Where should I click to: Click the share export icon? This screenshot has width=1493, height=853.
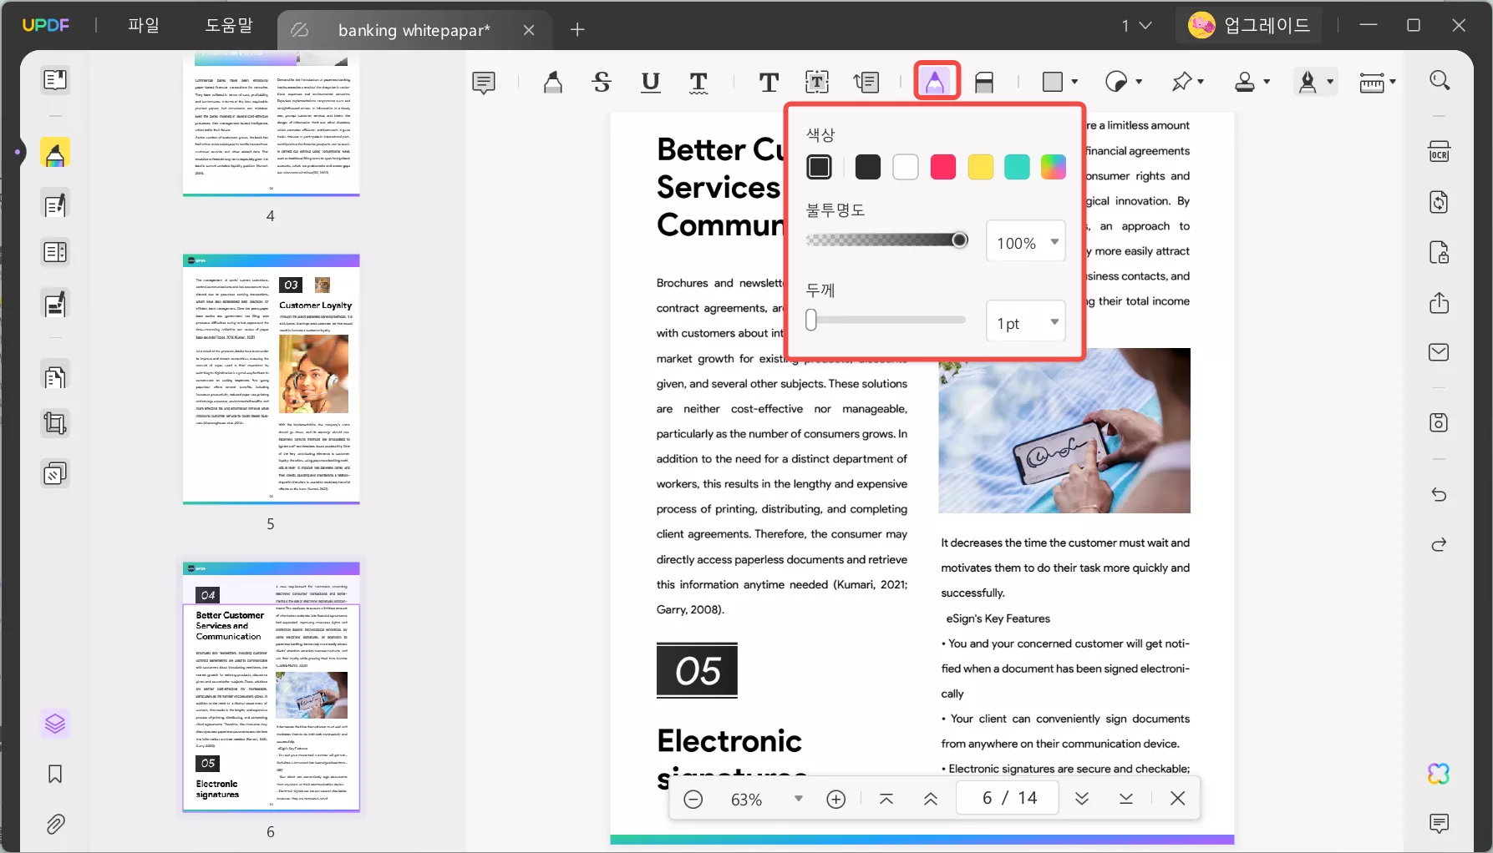tap(1439, 302)
